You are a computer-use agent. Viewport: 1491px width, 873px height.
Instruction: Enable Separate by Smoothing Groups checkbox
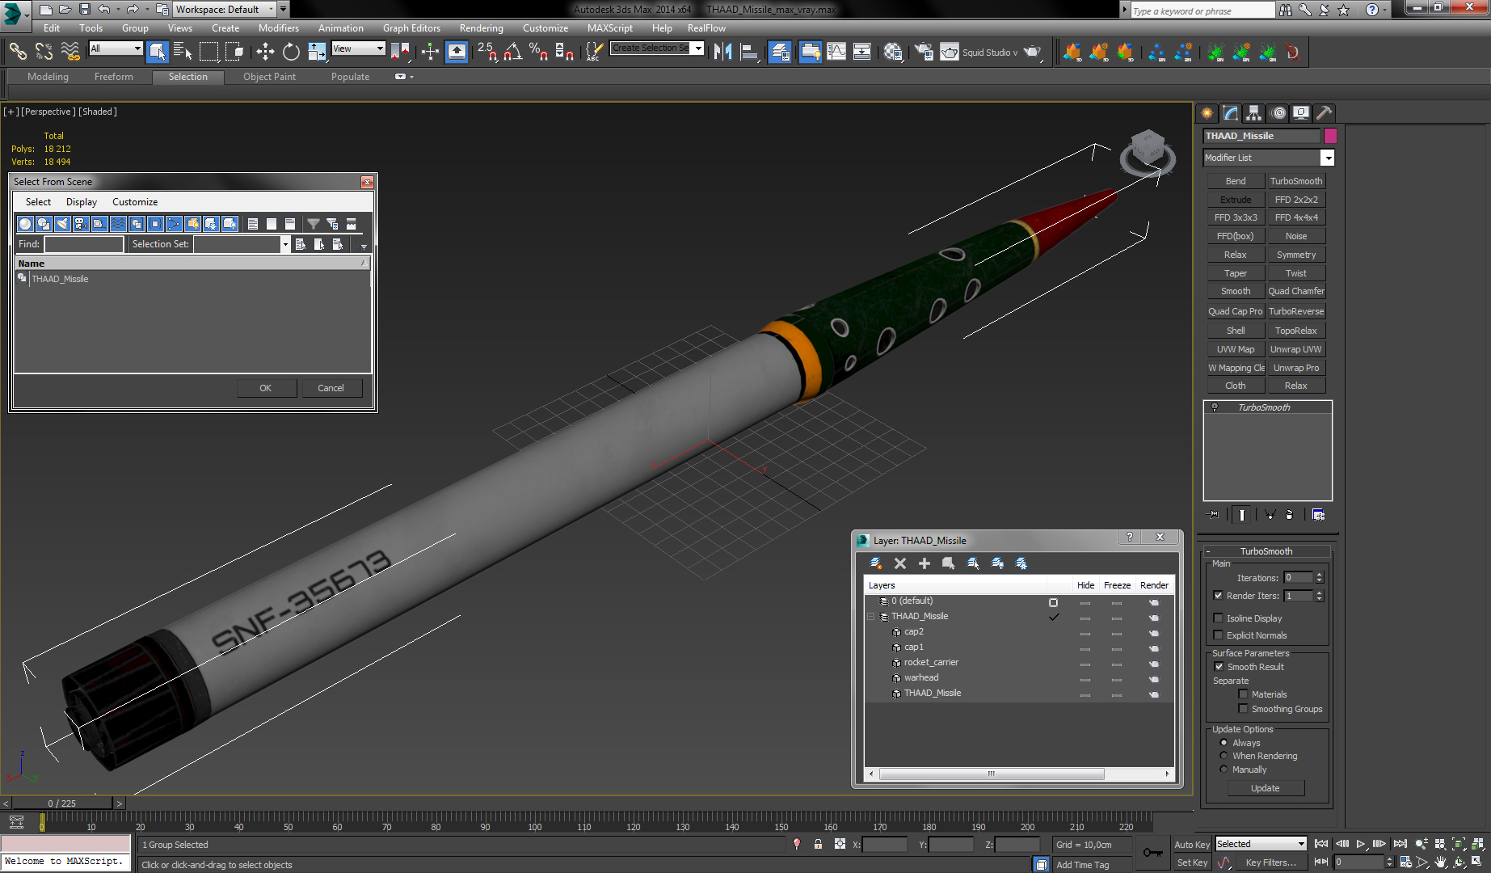[1243, 709]
